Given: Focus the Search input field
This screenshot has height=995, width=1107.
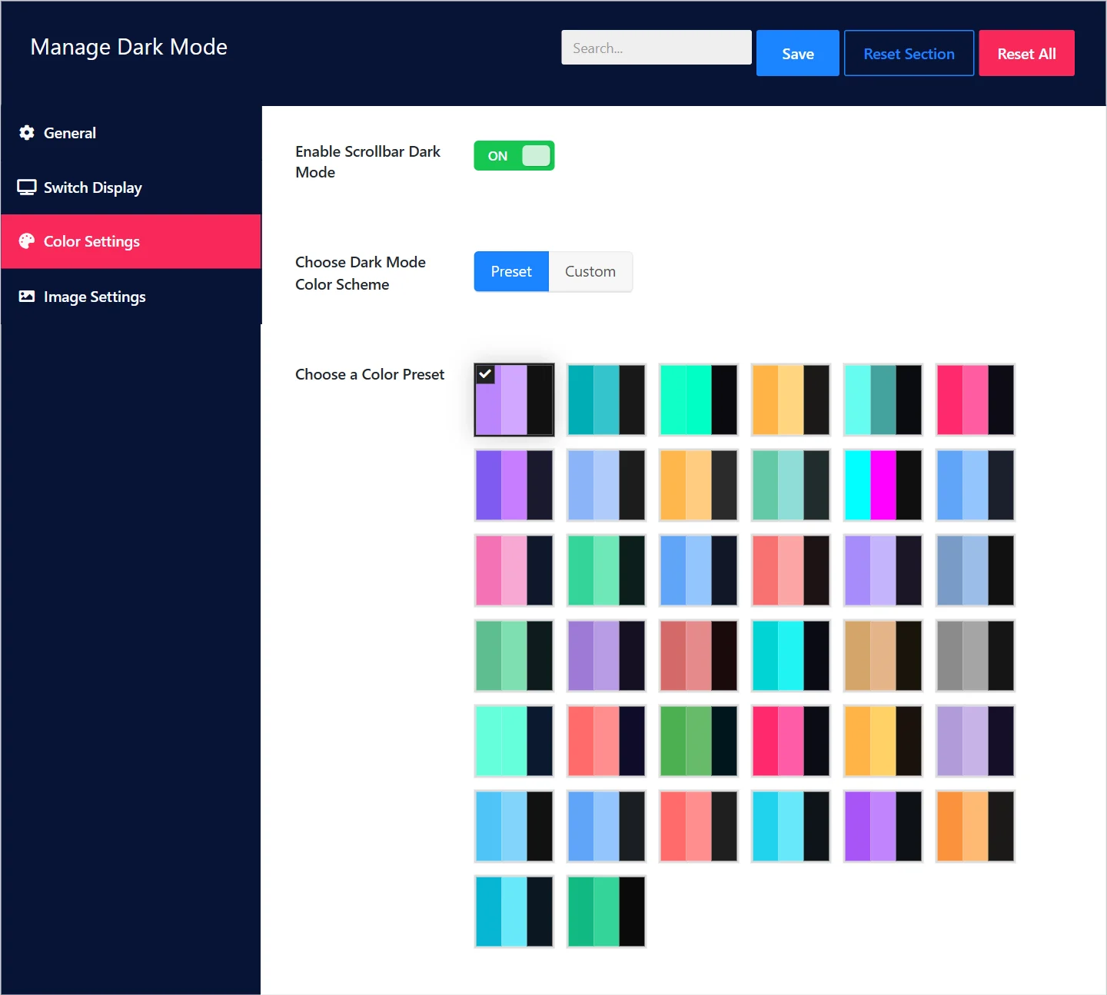Looking at the screenshot, I should 657,48.
